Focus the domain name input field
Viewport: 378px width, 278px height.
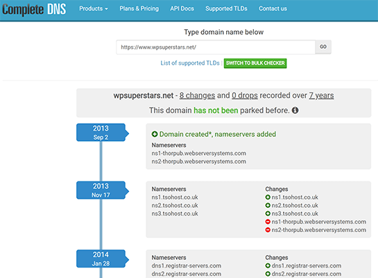pos(216,47)
